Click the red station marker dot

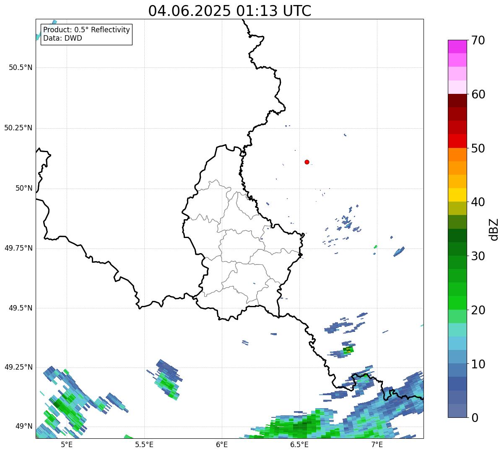point(307,162)
